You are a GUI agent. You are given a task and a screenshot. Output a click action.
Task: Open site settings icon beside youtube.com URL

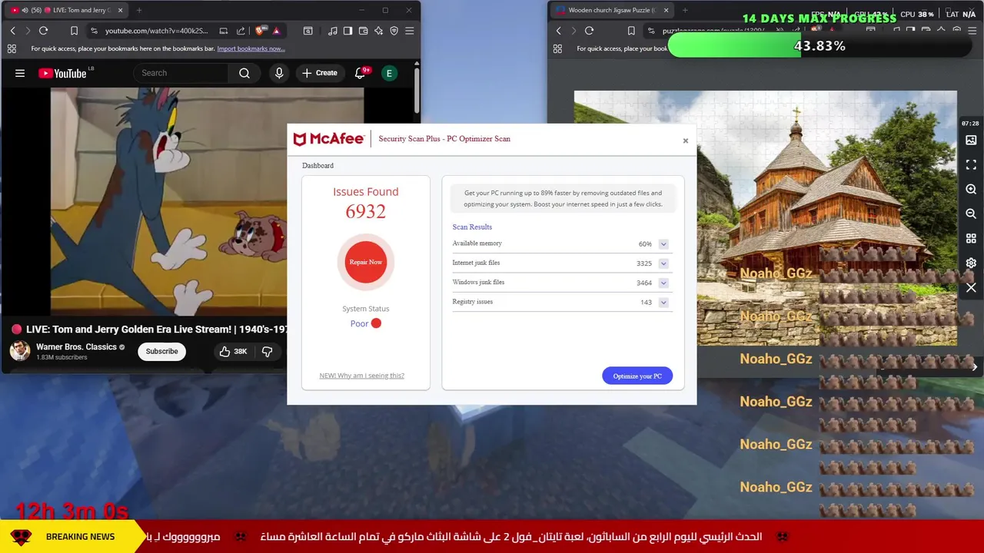pos(94,31)
